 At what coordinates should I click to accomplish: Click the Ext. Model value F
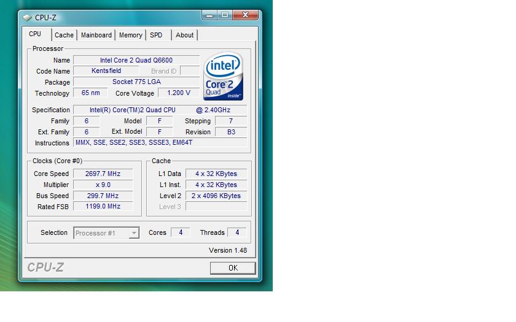point(160,132)
